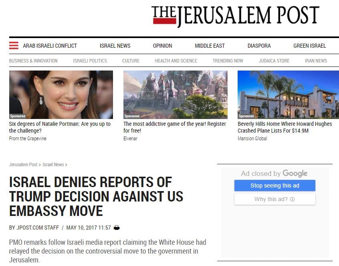The image size is (339, 266).
Task: Open Business & Innovation submenu link
Action: [x=33, y=61]
